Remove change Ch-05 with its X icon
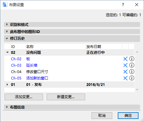The image size is (144, 122). tap(125, 78)
